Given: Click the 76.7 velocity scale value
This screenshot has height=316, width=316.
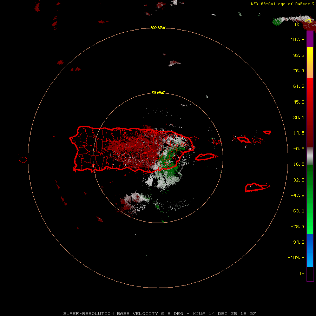Looking at the screenshot, I should pyautogui.click(x=299, y=71).
